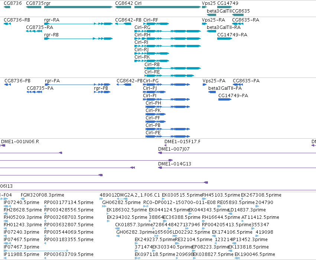Click the Cirl-RF transcript label

click(151, 20)
